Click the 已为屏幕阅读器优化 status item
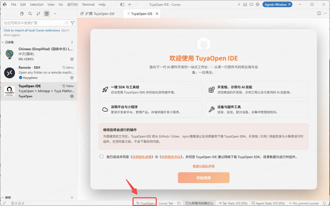 point(199,203)
